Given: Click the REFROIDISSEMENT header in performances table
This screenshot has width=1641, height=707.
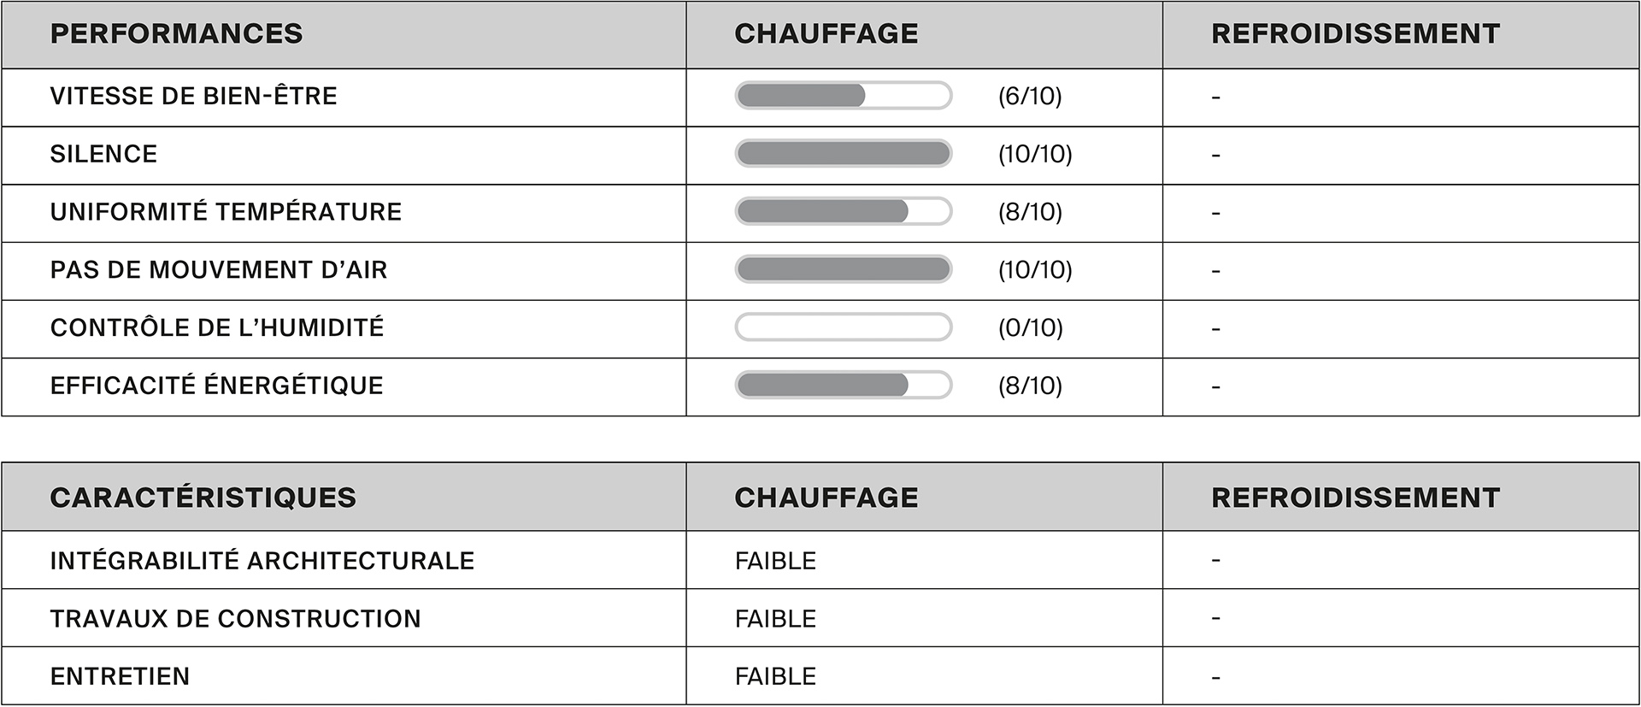Looking at the screenshot, I should (1356, 33).
